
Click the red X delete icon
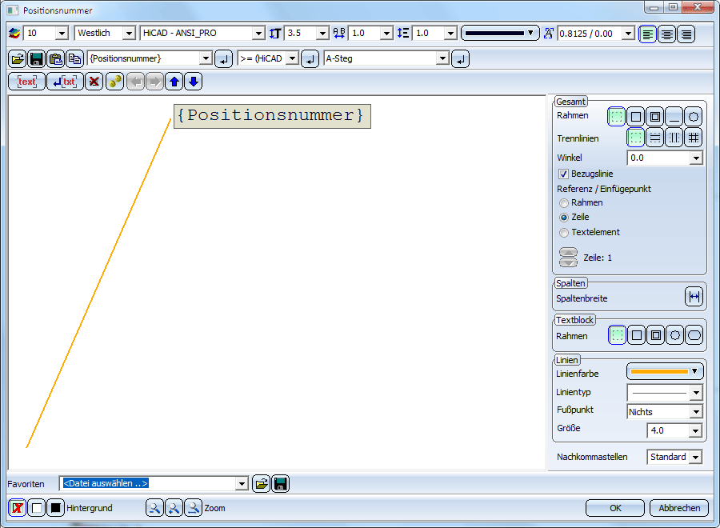tap(94, 82)
